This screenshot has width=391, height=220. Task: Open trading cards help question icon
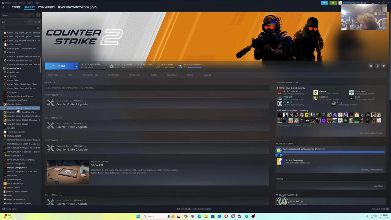click(x=296, y=195)
